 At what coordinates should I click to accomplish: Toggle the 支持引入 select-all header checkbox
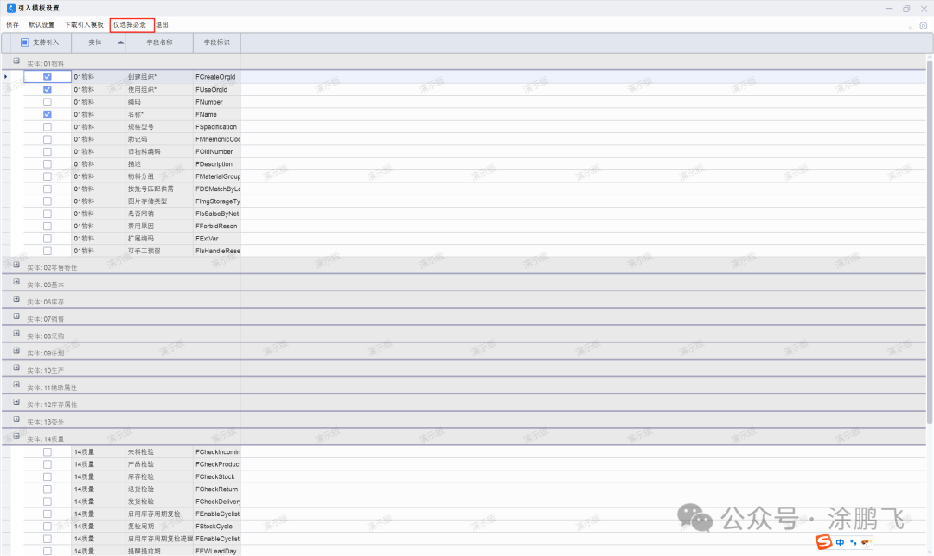[25, 42]
